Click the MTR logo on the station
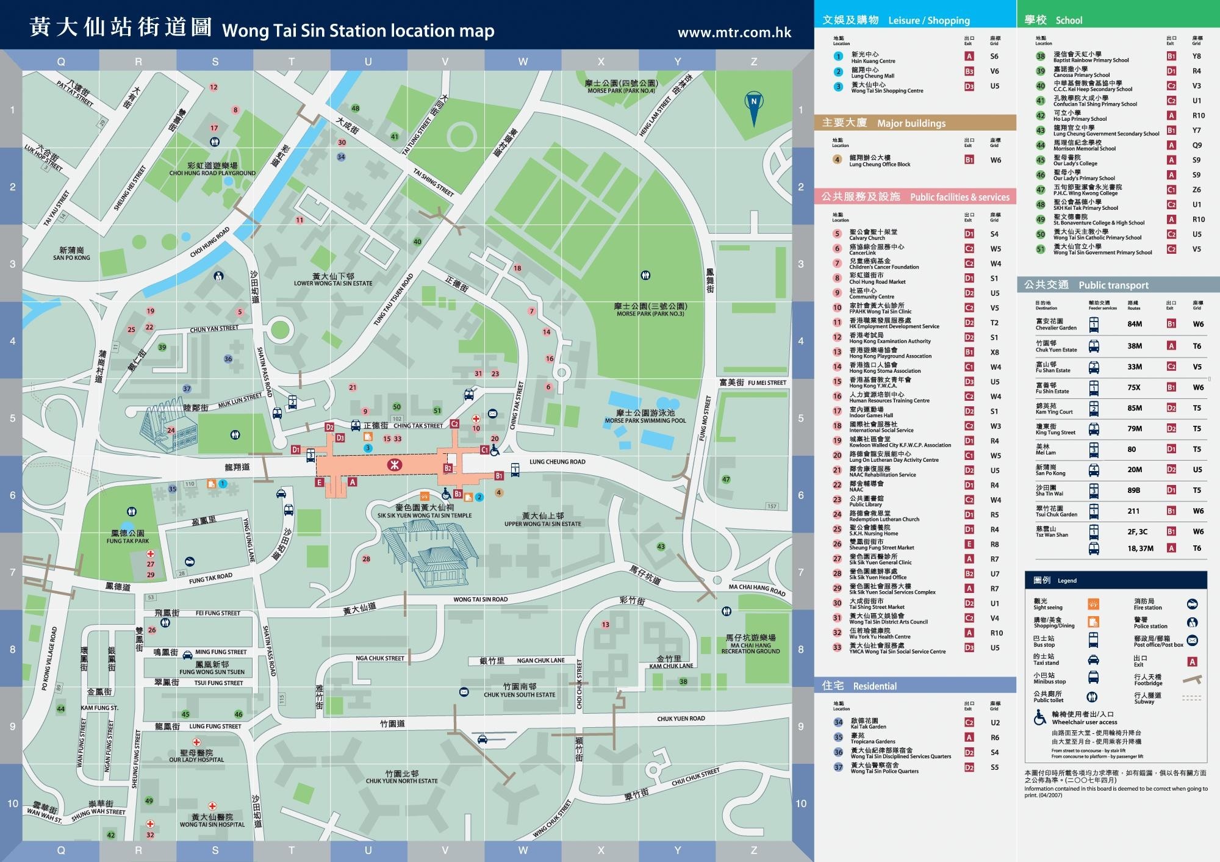 [395, 465]
